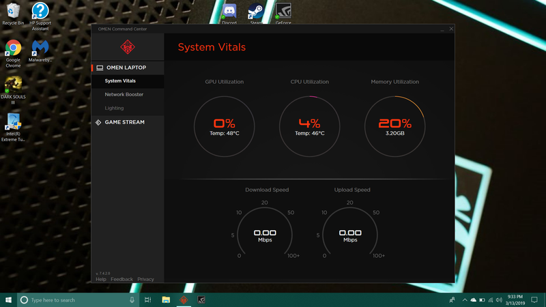This screenshot has height=307, width=546.
Task: Open OMEN Command Center taskbar icon
Action: [184, 299]
